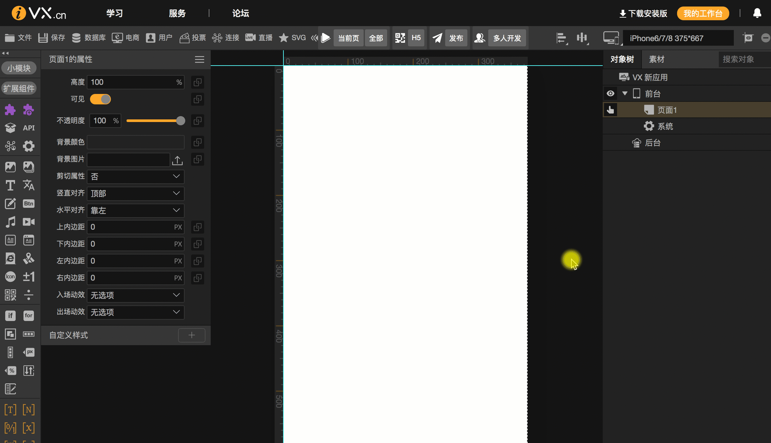771x443 pixels.
Task: Open the 入场动效 dropdown
Action: pos(136,295)
